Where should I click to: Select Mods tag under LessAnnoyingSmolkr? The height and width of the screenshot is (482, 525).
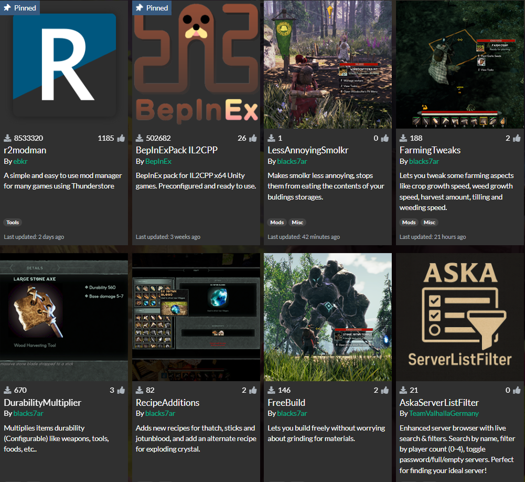pyautogui.click(x=277, y=222)
